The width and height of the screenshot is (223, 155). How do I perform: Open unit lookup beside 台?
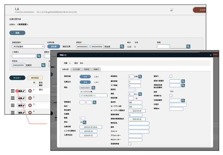(84, 122)
